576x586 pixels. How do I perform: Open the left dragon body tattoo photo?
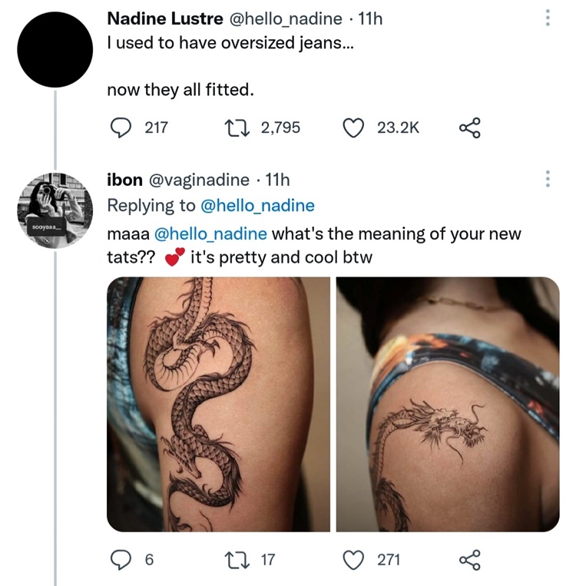pyautogui.click(x=218, y=404)
